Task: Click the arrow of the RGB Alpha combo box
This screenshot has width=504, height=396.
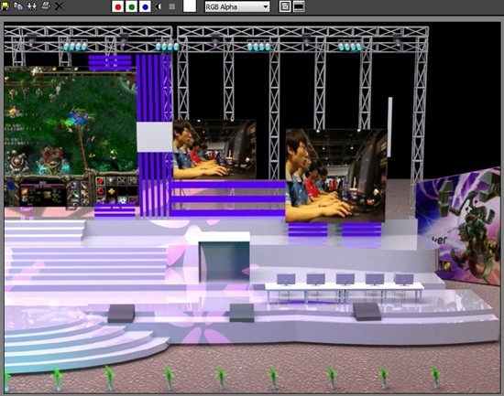Action: tap(266, 6)
